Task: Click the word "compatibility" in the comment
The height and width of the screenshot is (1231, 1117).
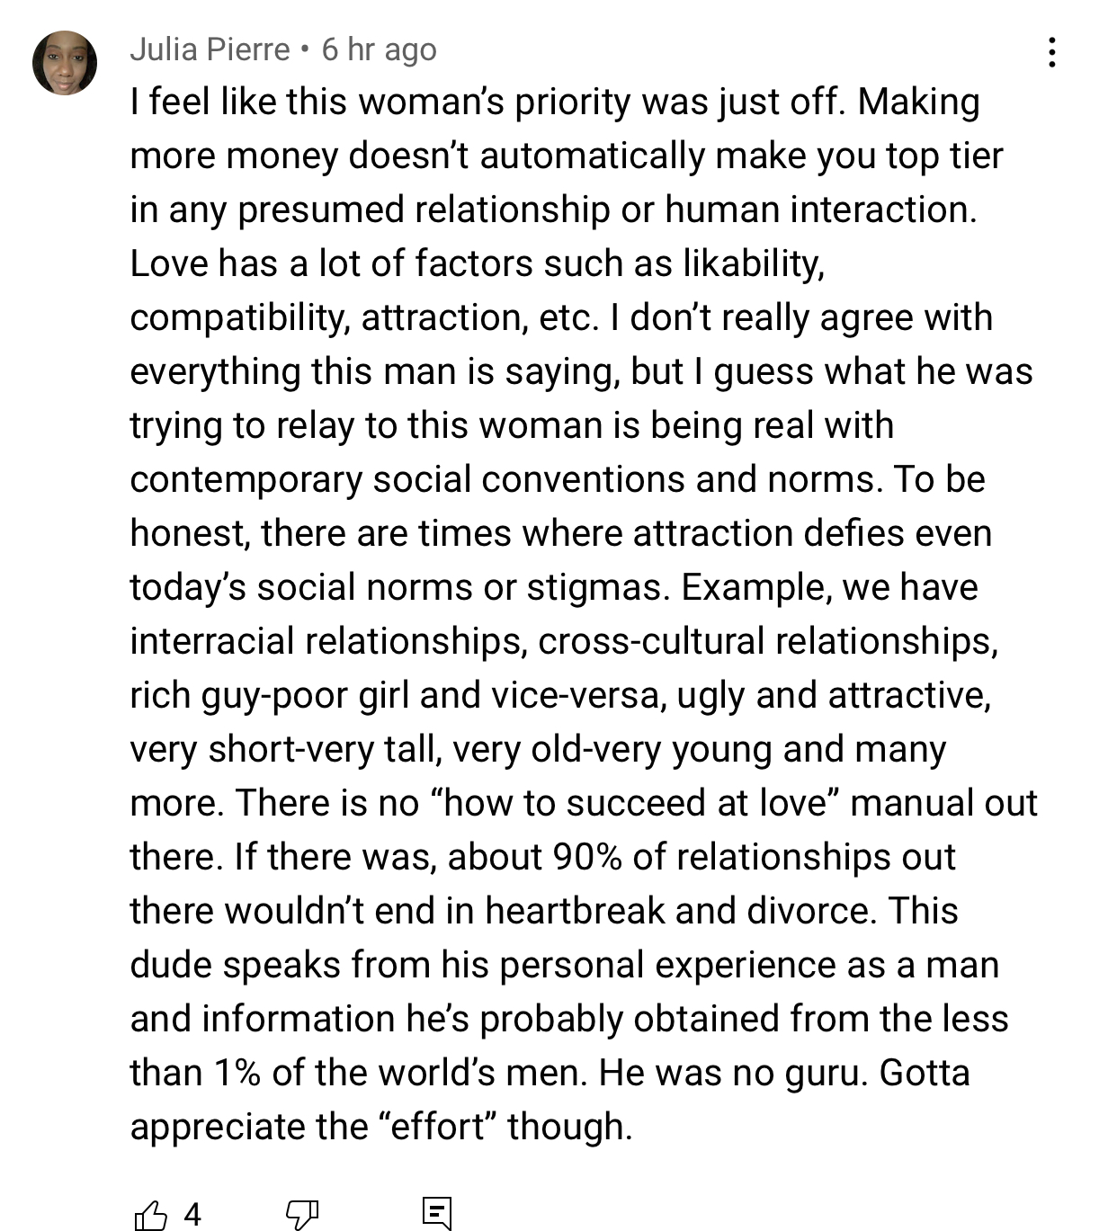Action: (x=240, y=317)
